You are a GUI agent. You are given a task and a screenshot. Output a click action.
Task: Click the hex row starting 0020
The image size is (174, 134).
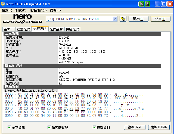point(74,101)
